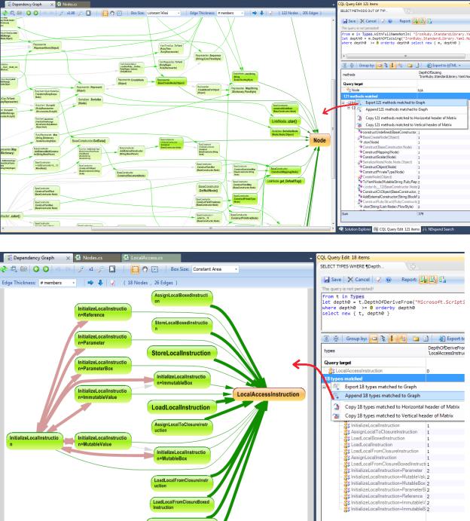Click the green back arrow in the lower graph toolbar
The image size is (470, 521).
point(36,269)
